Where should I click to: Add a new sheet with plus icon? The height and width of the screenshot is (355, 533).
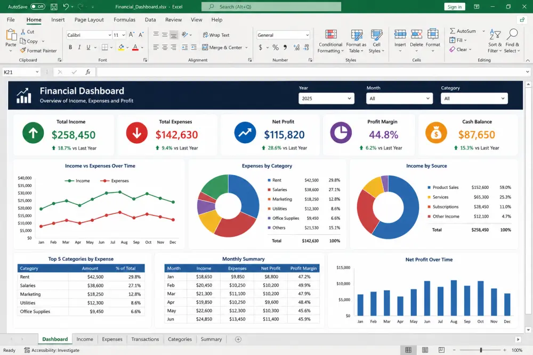[x=238, y=339]
